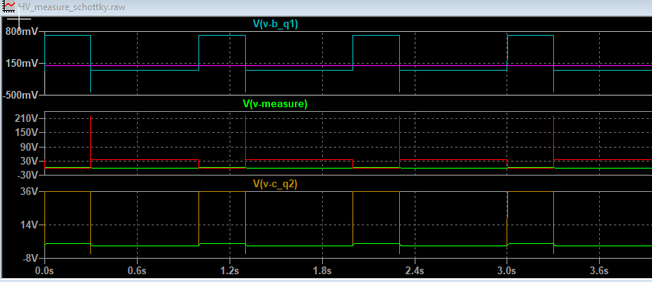
Task: Click the 150mV axis value in top pane
Action: pyautogui.click(x=22, y=63)
